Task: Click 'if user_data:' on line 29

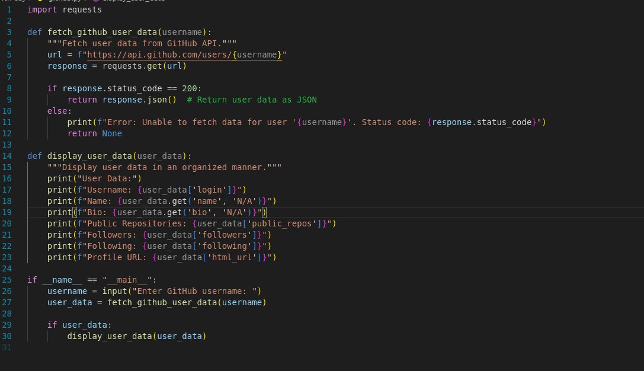Action: click(x=79, y=325)
